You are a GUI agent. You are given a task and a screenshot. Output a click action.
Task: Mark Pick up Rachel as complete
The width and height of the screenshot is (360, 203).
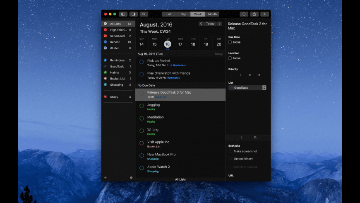[142, 62]
